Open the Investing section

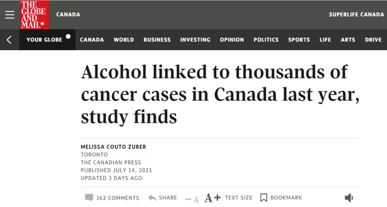[x=195, y=40]
